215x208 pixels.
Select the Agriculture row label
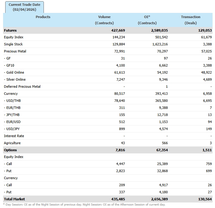(x=13, y=143)
